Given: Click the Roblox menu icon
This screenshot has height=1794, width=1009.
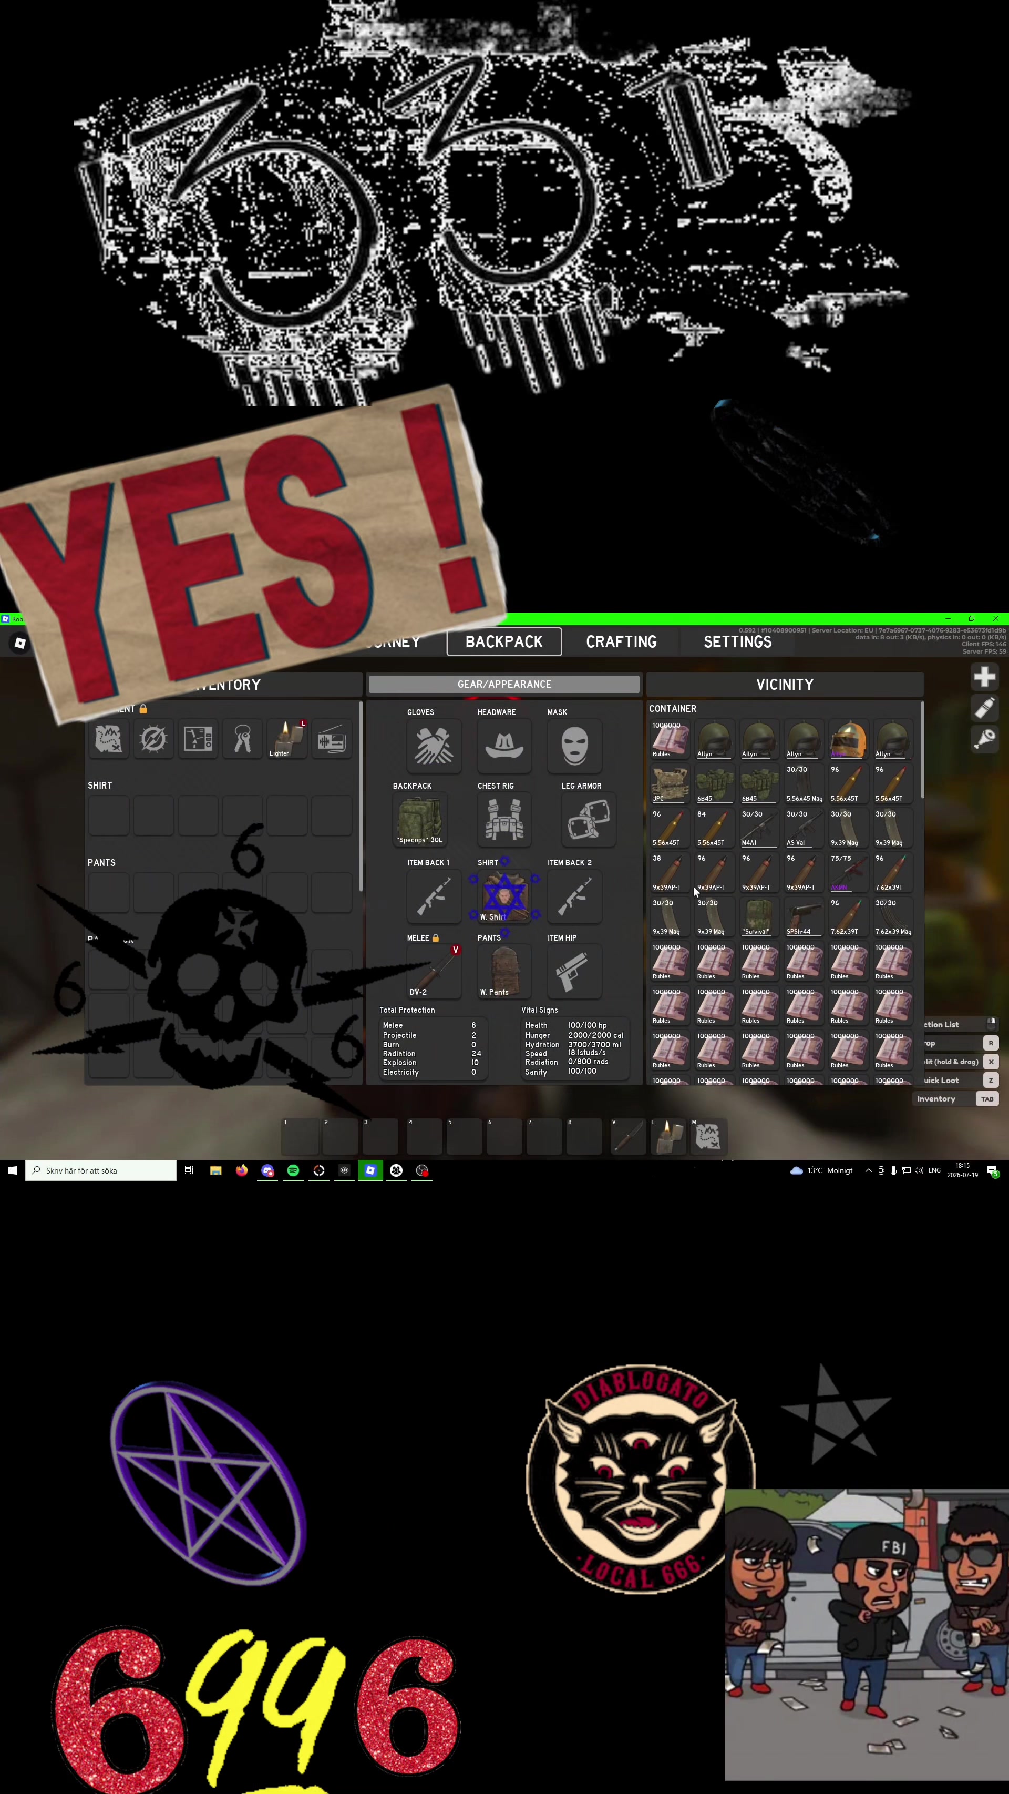Looking at the screenshot, I should coord(20,643).
